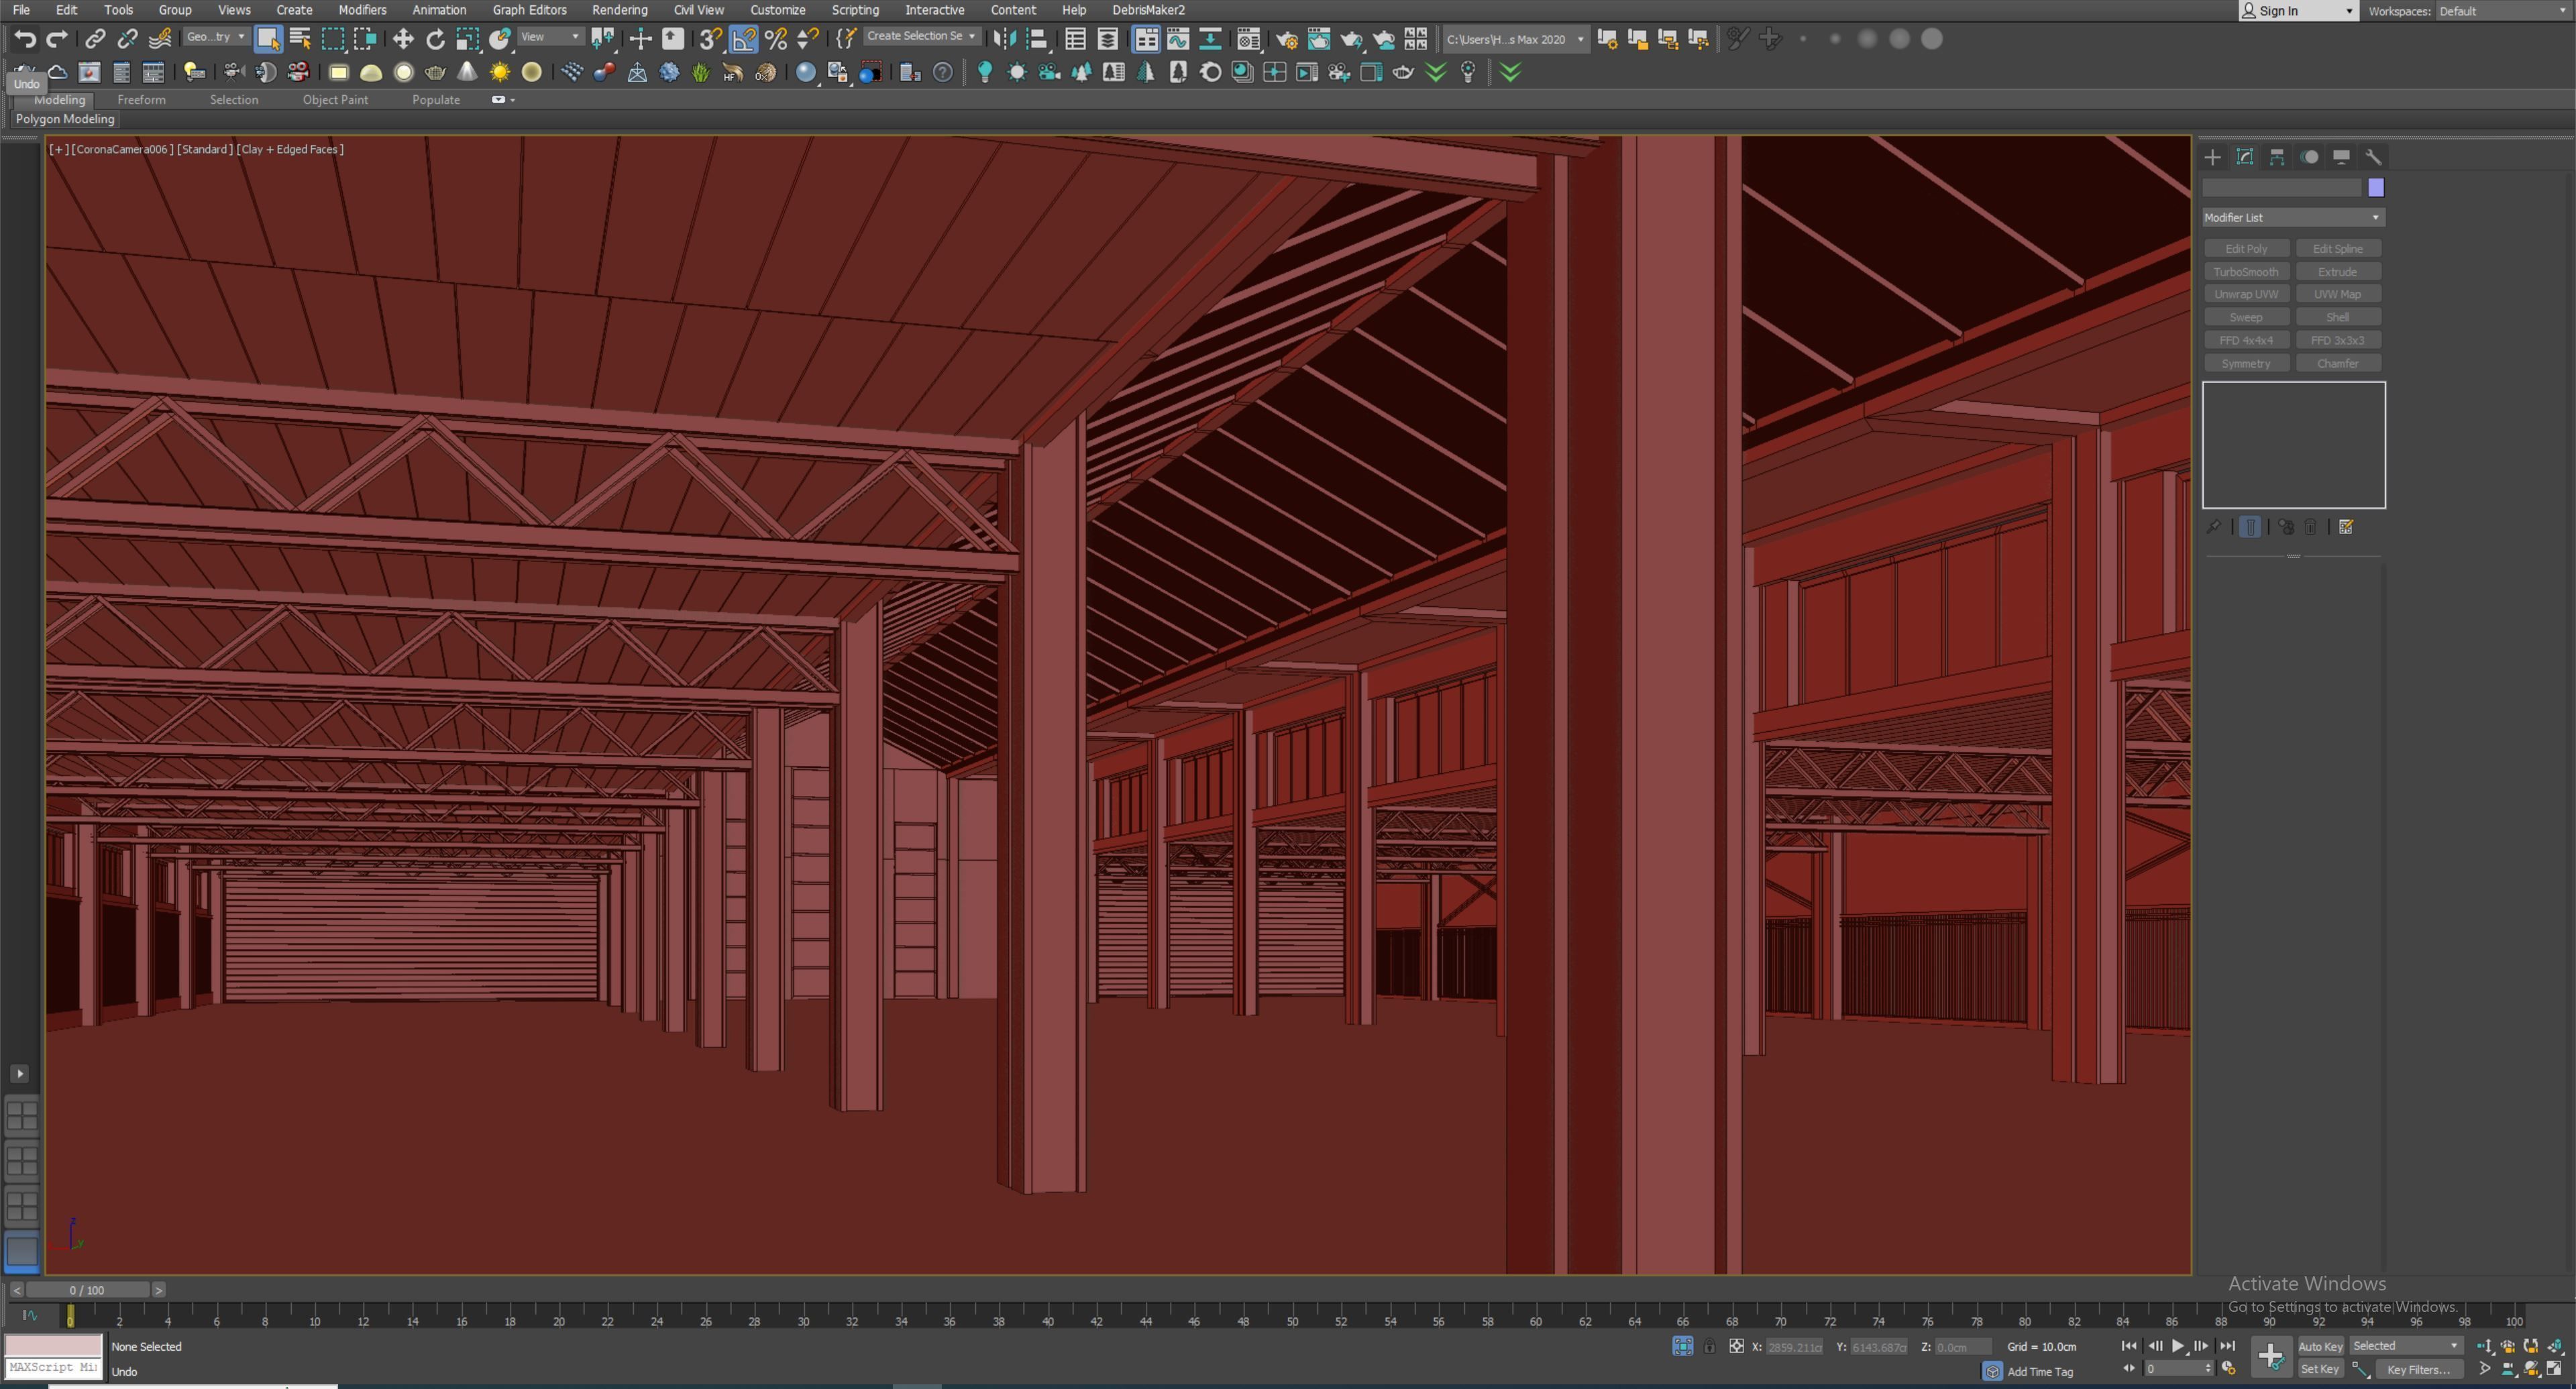The width and height of the screenshot is (2576, 1389).
Task: Click the Unlink Selection icon
Action: coord(127,39)
